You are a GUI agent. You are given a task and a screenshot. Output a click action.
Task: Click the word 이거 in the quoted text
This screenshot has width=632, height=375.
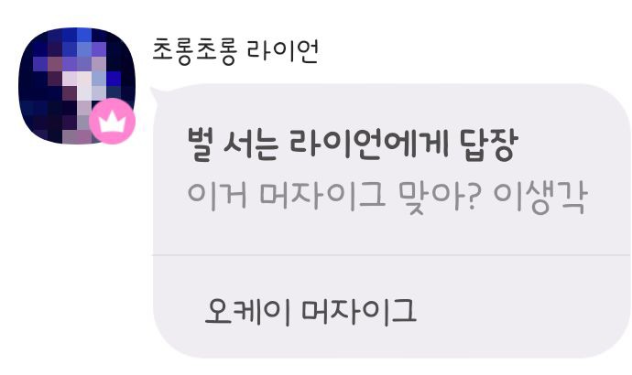coord(217,197)
